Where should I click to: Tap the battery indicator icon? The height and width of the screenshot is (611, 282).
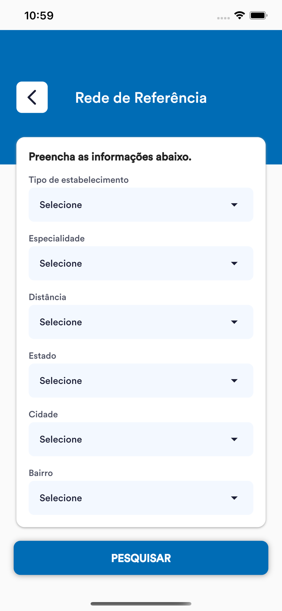[x=258, y=15]
